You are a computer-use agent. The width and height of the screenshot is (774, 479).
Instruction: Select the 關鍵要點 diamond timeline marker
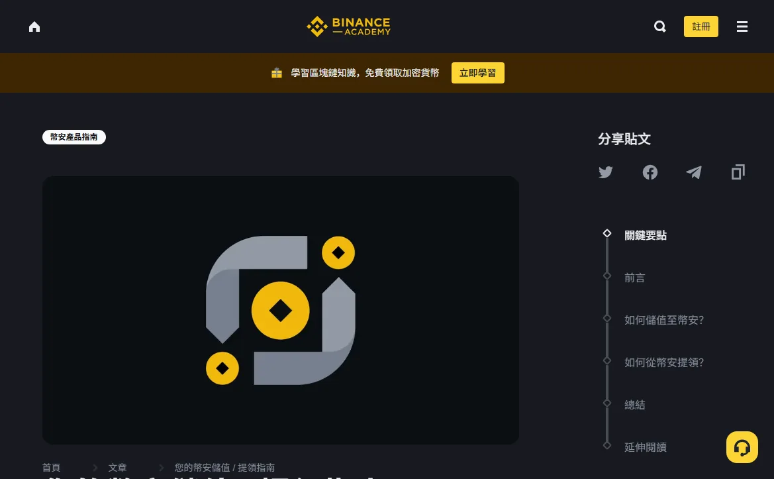point(607,234)
